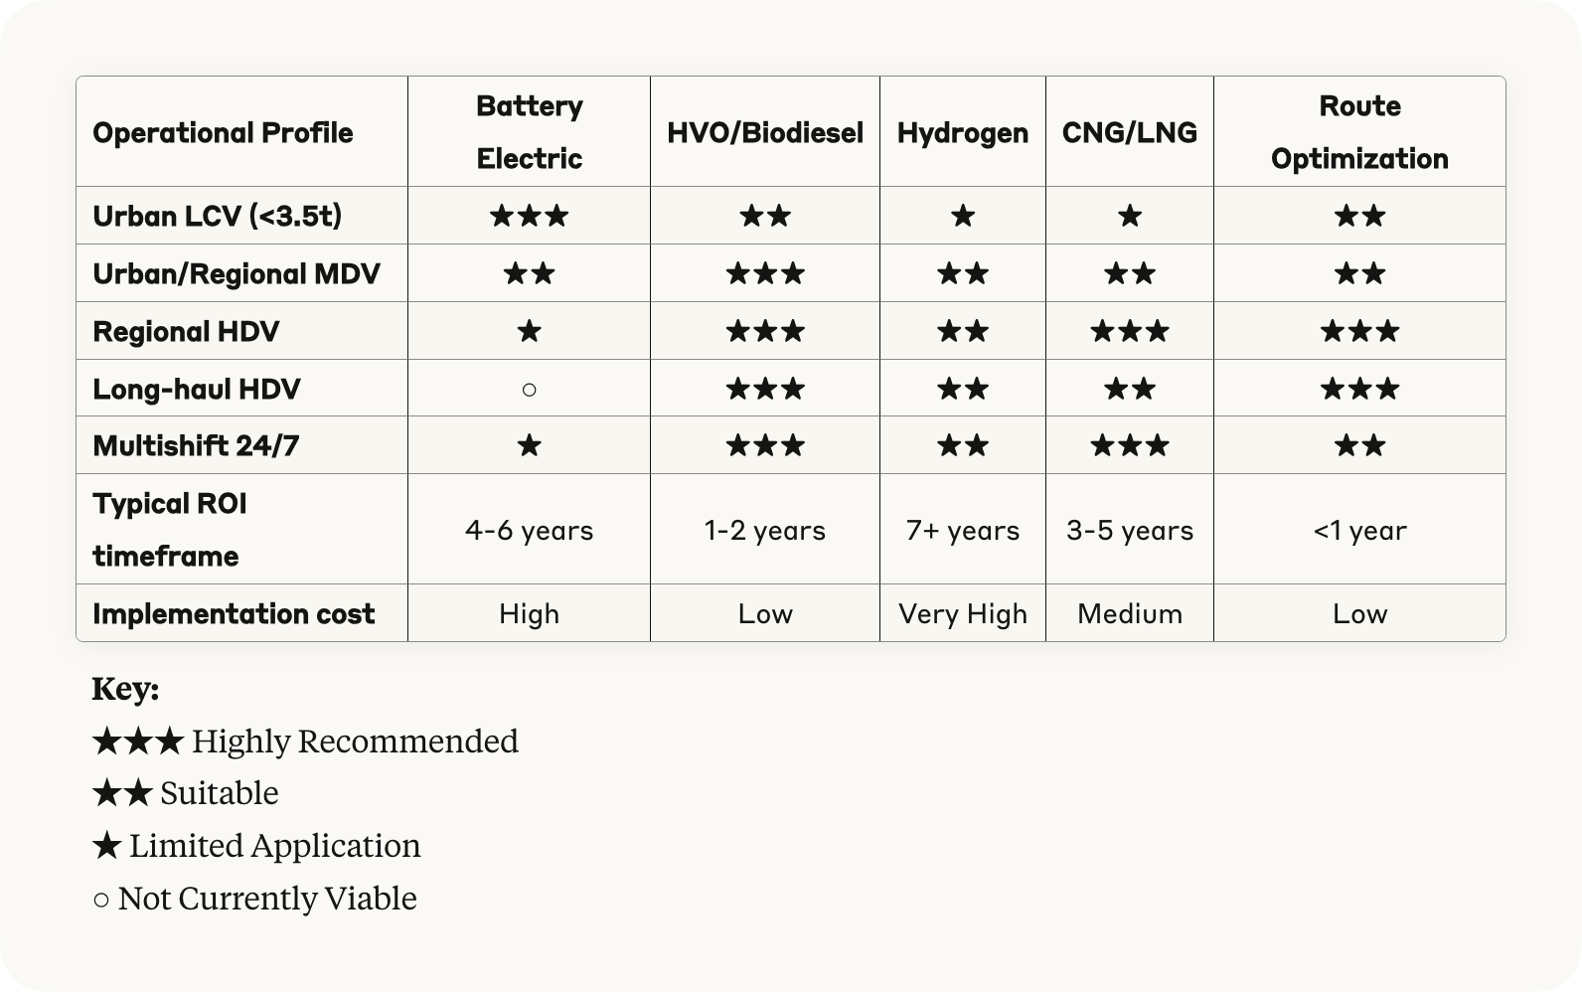The height and width of the screenshot is (992, 1582).
Task: Click Battery Electric stars for Urban LCV
Action: coord(529,216)
